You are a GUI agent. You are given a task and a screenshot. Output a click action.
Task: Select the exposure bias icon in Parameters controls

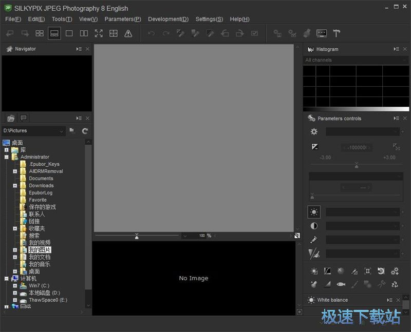315,147
